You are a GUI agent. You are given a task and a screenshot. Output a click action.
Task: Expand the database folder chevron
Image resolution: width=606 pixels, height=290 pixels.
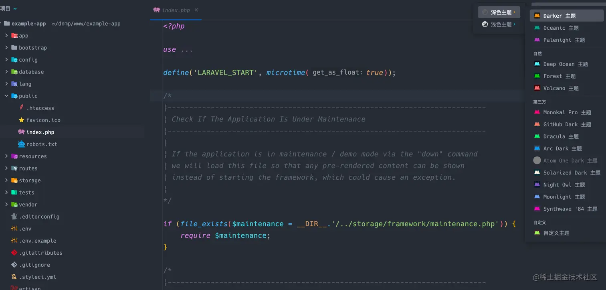tap(6, 72)
